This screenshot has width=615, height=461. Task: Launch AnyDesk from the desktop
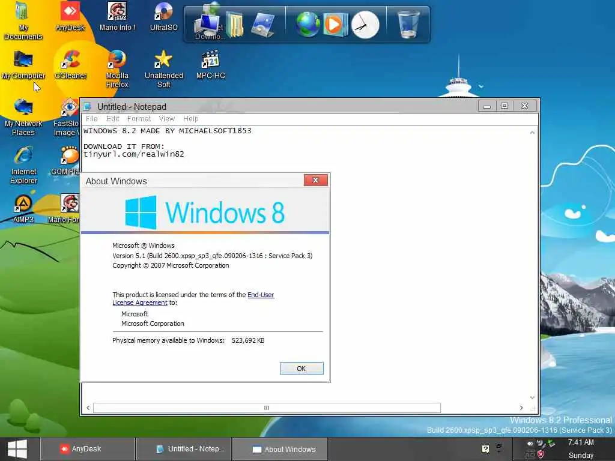(70, 16)
